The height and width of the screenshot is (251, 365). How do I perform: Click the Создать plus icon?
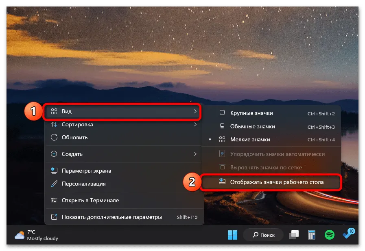(x=54, y=154)
